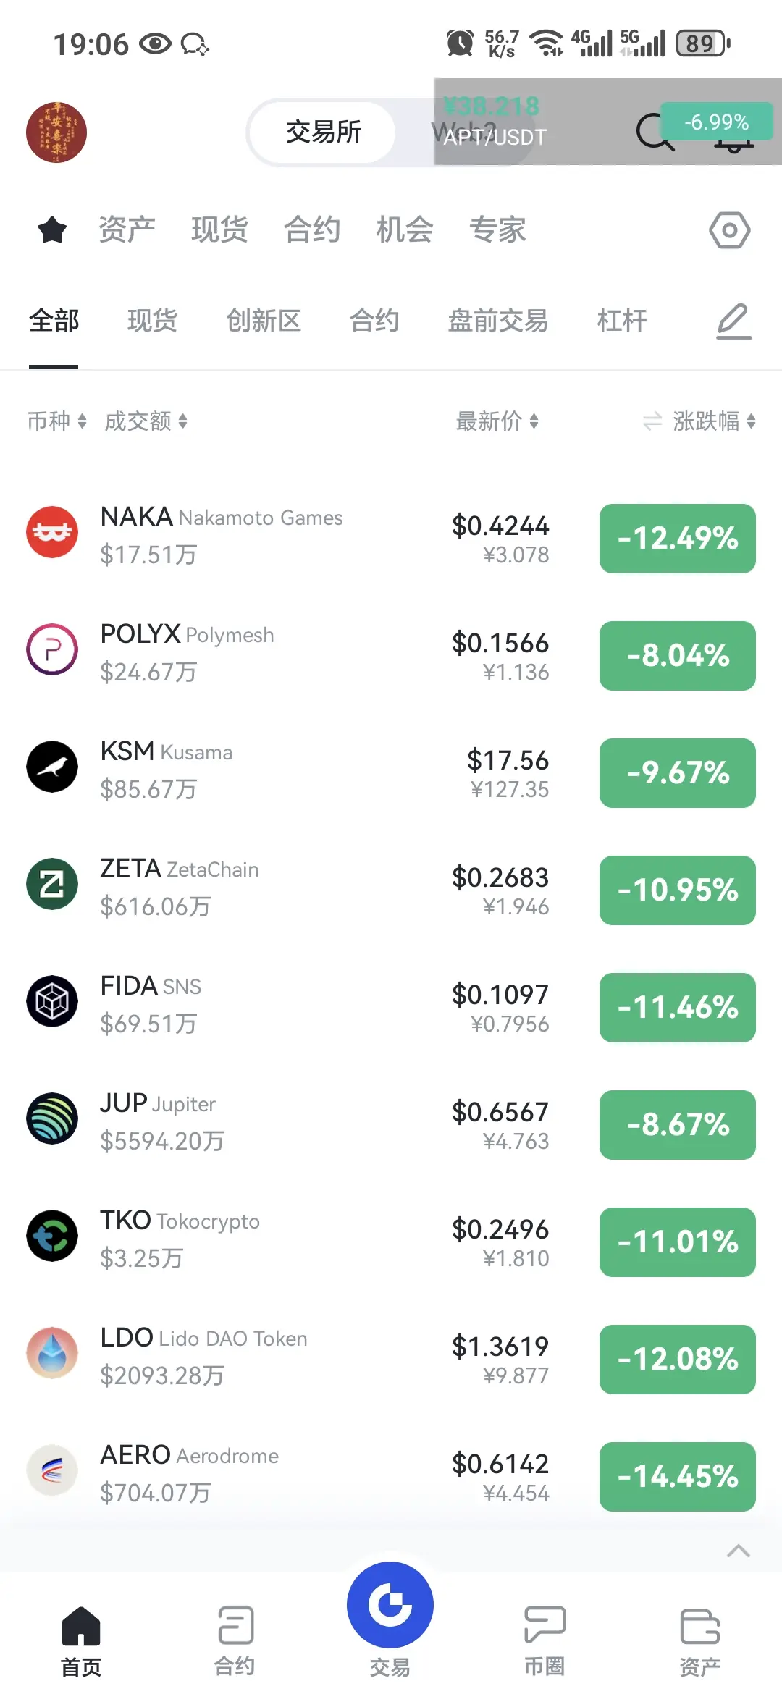Toggle NAKA -12.49% change badge display

click(678, 539)
